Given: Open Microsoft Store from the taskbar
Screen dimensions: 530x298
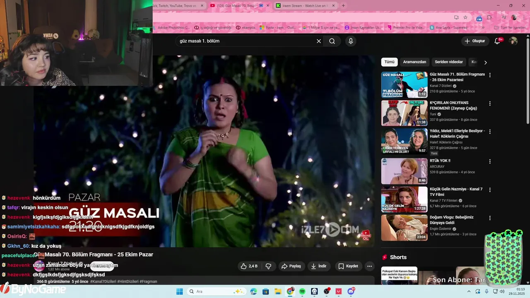Looking at the screenshot, I should click(265, 291).
